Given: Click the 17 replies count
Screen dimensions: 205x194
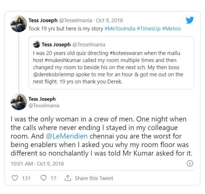Looking at the screenshot, I should click(x=53, y=178).
